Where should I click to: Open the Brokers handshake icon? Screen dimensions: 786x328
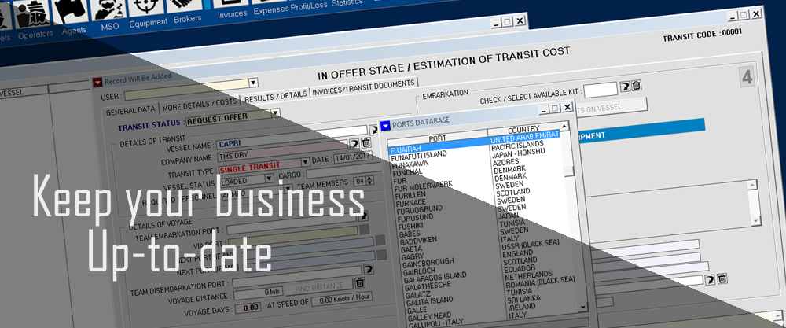(x=184, y=5)
